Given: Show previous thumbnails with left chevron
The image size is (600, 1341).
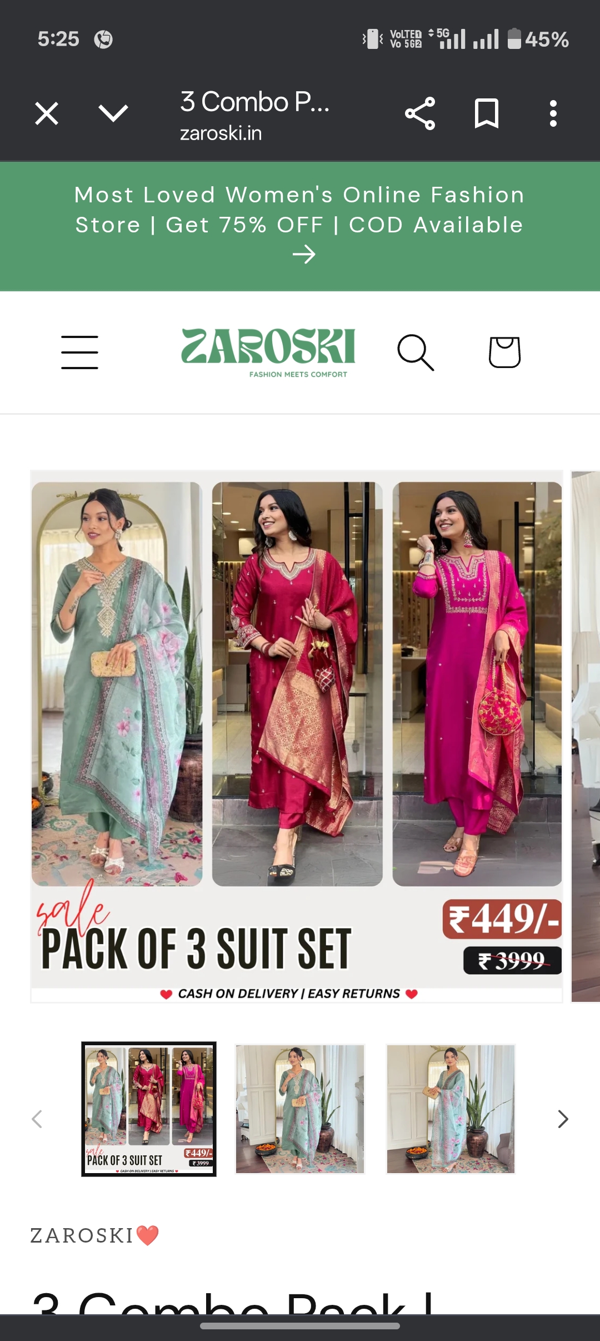Looking at the screenshot, I should click(37, 1119).
